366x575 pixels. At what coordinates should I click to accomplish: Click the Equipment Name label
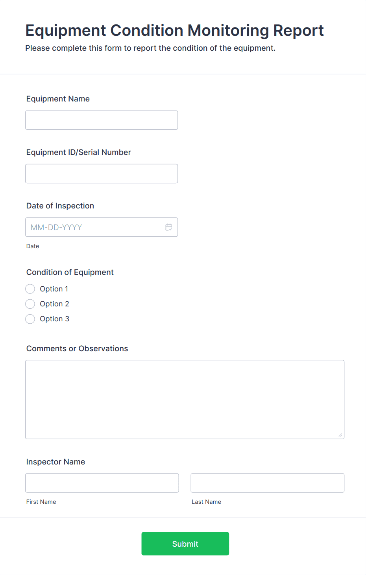tap(58, 99)
